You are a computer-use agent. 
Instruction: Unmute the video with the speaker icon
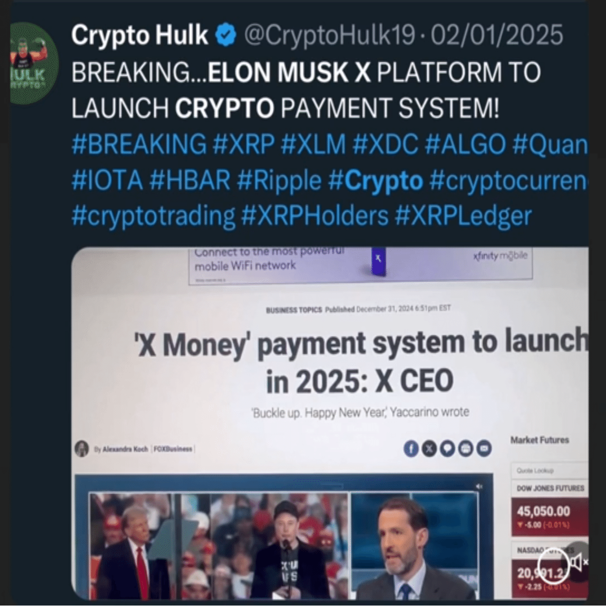pos(578,562)
